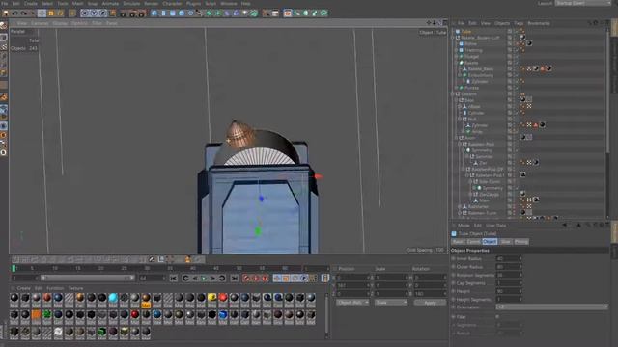Select the Scale tool icon

coord(51,13)
